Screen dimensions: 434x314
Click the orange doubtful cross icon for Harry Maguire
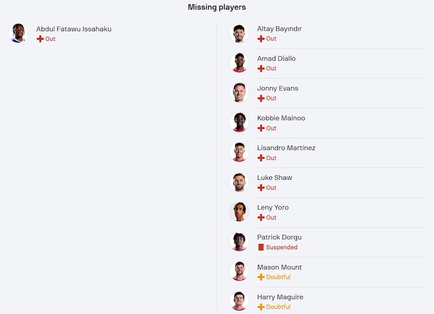pyautogui.click(x=261, y=307)
